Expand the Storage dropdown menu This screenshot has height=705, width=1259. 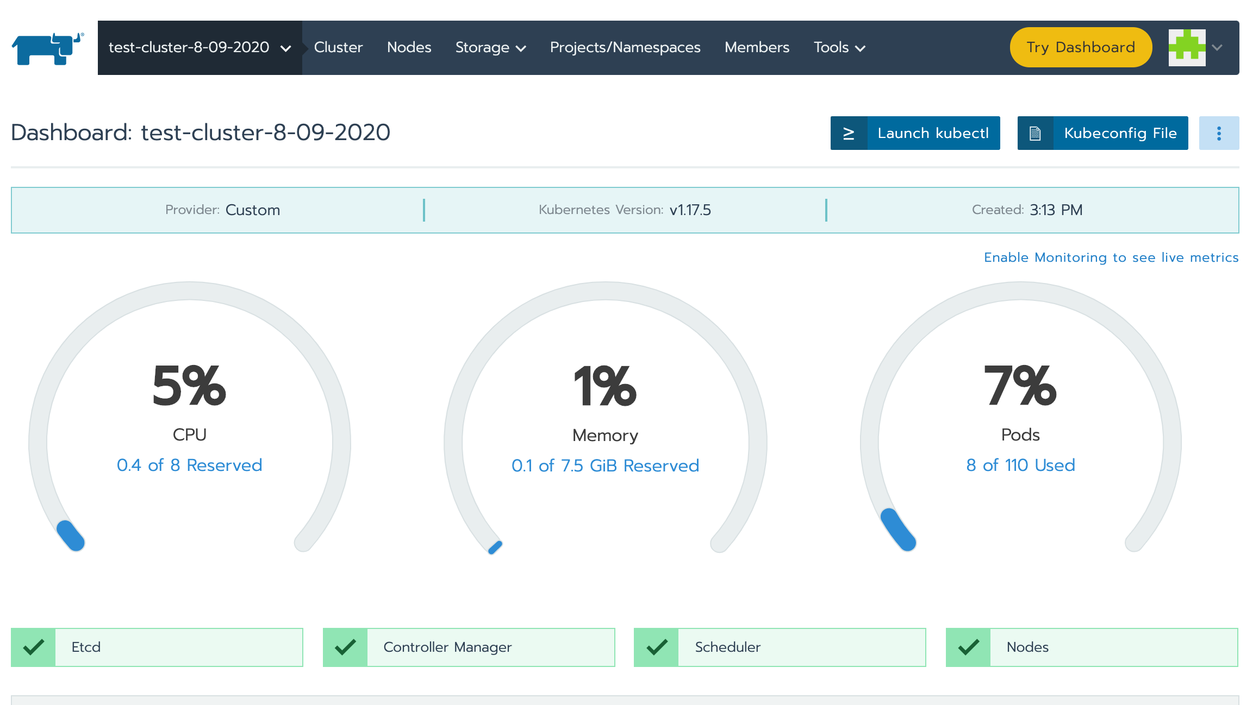[490, 48]
